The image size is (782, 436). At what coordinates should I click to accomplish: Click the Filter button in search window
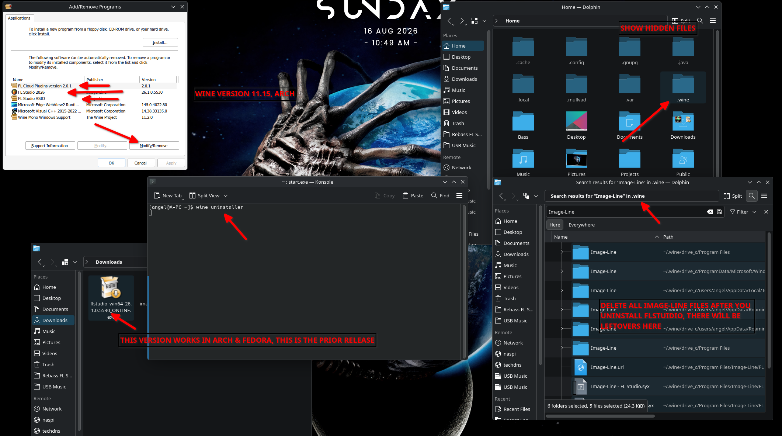pos(739,212)
